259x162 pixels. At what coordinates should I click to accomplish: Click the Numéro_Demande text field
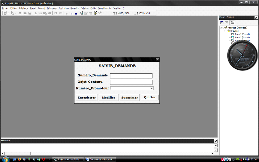pos(131,76)
